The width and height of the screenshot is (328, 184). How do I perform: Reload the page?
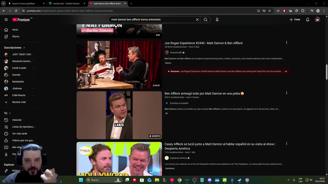pyautogui.click(x=16, y=11)
